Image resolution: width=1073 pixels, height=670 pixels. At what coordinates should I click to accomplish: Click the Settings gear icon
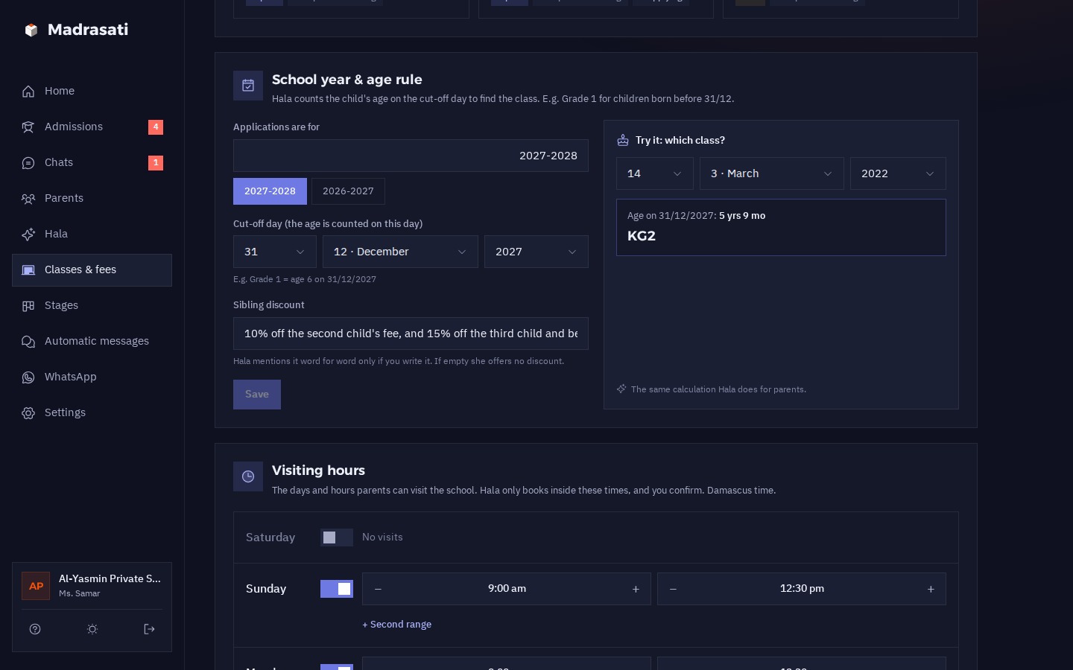(x=28, y=413)
